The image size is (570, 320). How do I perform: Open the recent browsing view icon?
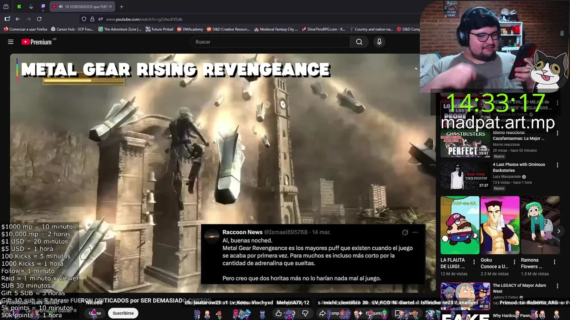[6, 7]
